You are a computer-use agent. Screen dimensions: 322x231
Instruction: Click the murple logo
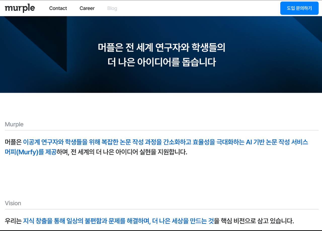pos(20,8)
